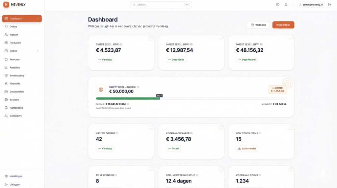
Task: Click the Orders cart icon in sidebar
Action: click(6, 27)
